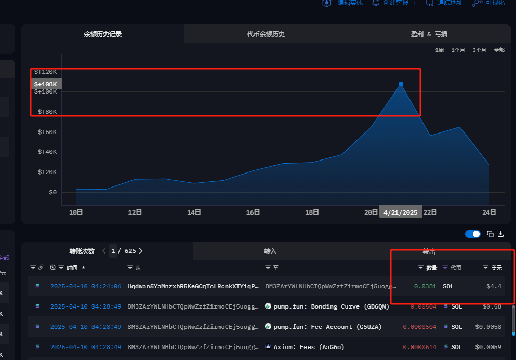Screen dimensions: 516x360
Task: Set chart range to 3个月
Action: [479, 50]
